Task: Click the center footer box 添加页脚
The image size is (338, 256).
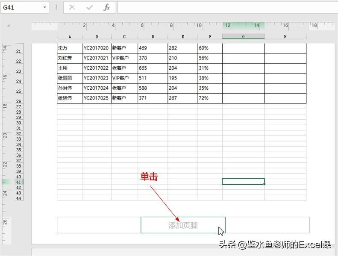Action: 183,225
